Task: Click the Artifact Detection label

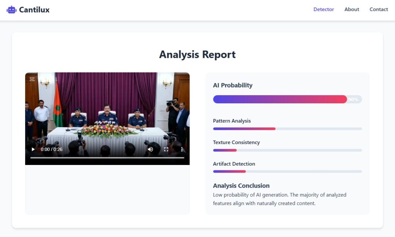Action: (x=234, y=164)
